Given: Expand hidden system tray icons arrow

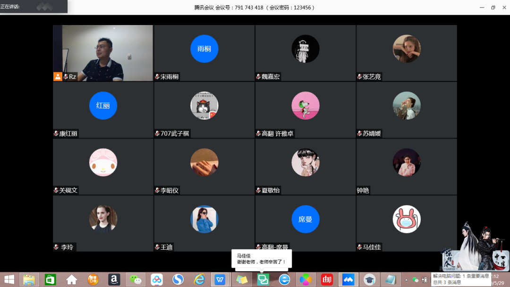Looking at the screenshot, I should [x=406, y=279].
